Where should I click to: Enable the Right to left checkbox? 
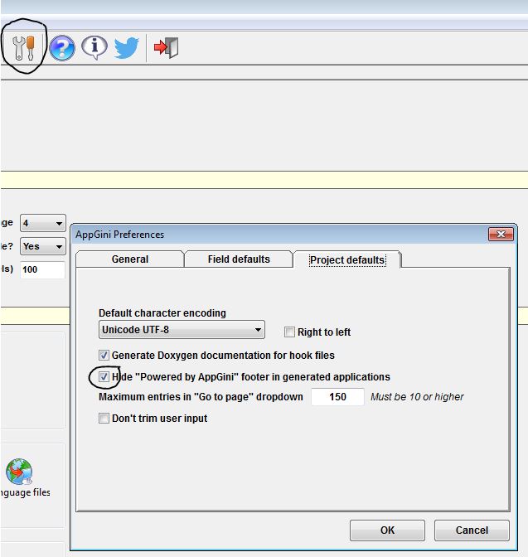(289, 332)
